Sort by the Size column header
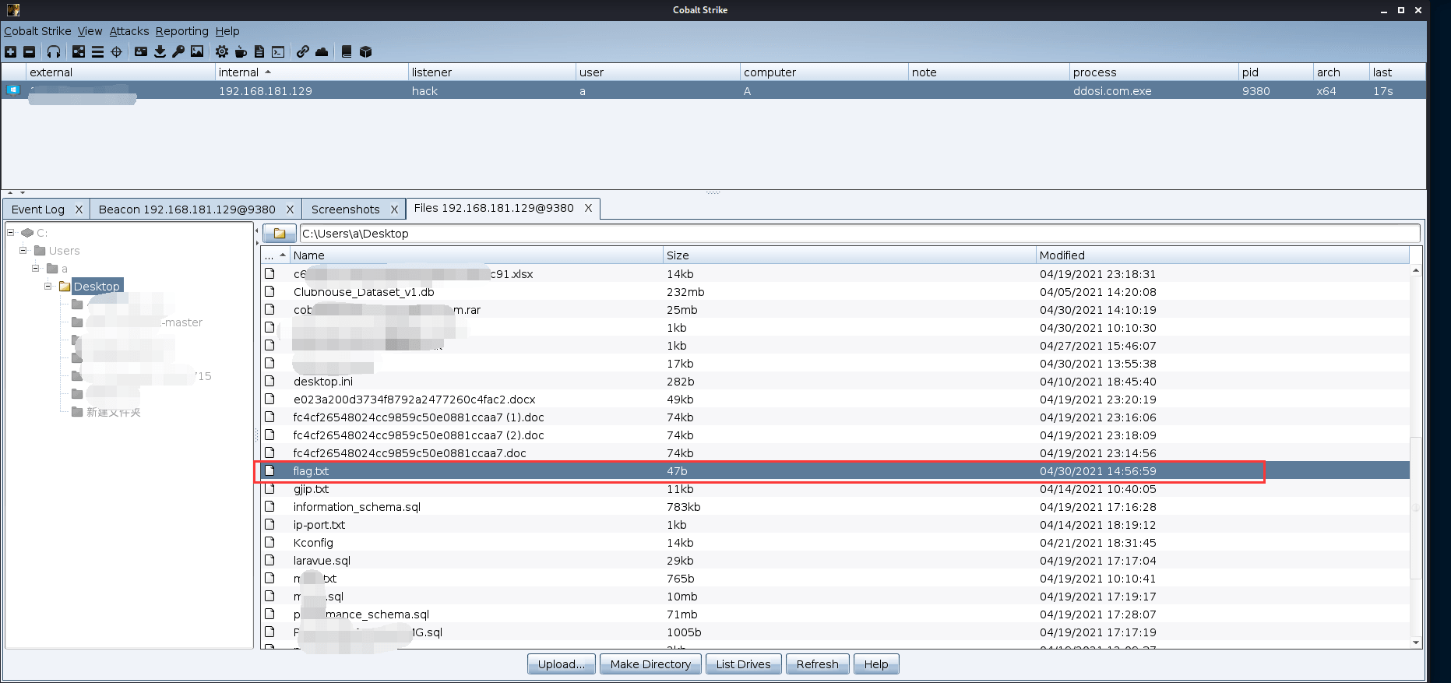1451x683 pixels. click(849, 255)
